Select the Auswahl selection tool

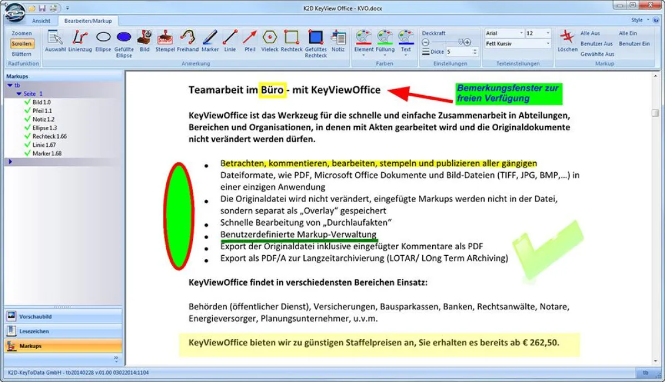[55, 42]
